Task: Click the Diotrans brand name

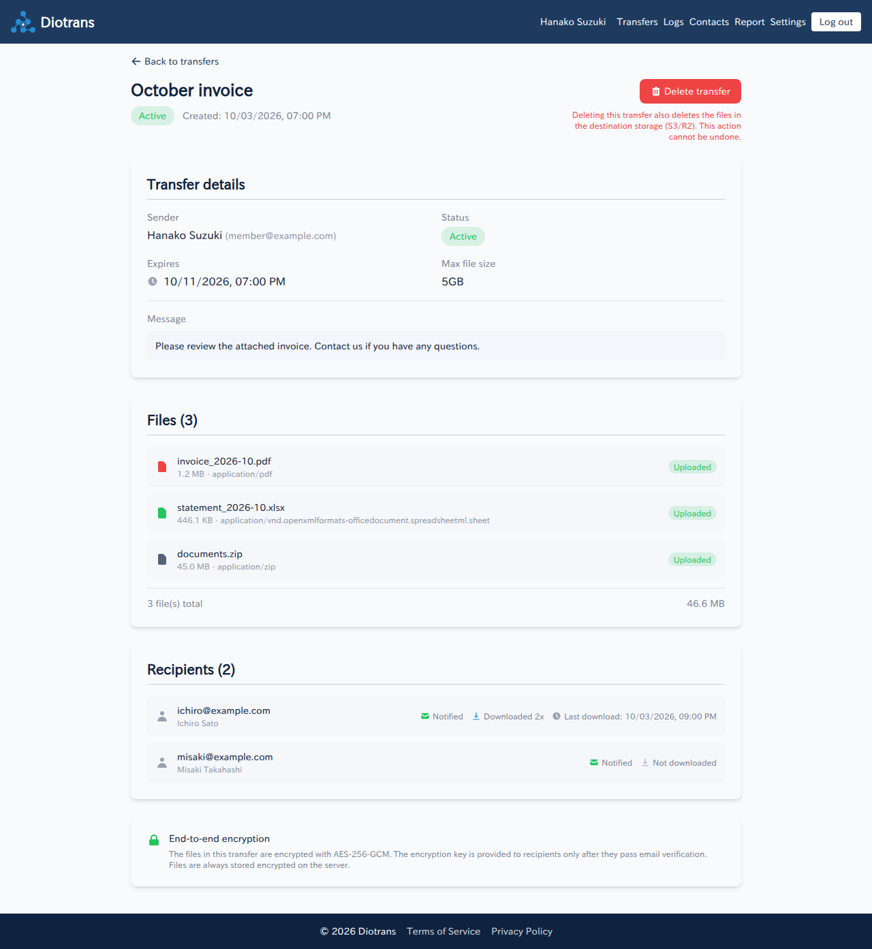Action: pos(67,22)
